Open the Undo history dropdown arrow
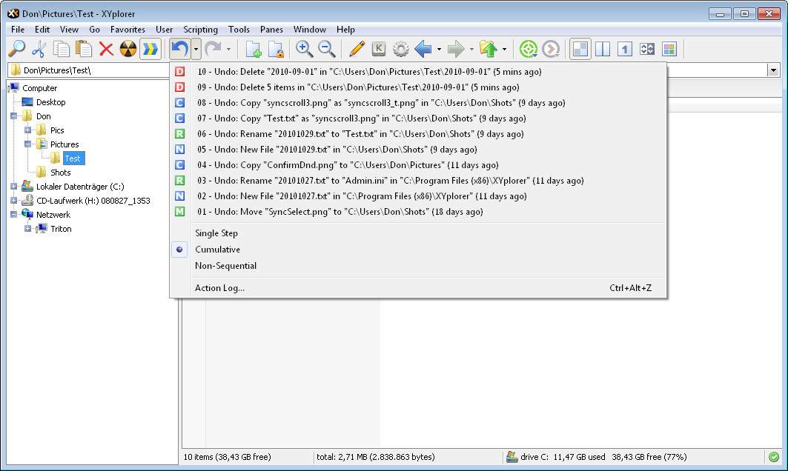Screen dimensions: 788x471 click(x=196, y=49)
